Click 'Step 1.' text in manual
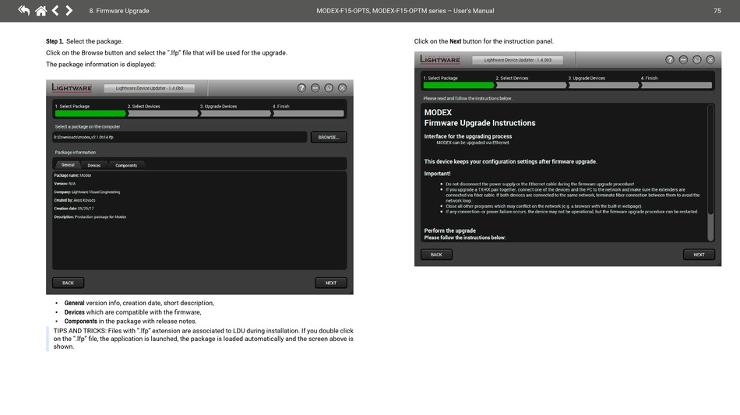This screenshot has height=415, width=740. tap(55, 41)
